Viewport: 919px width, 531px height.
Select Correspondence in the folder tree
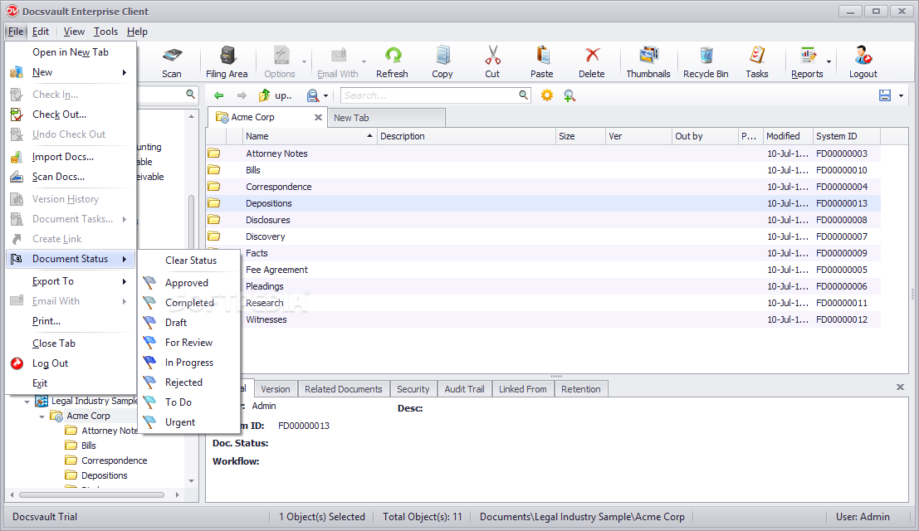coord(114,460)
